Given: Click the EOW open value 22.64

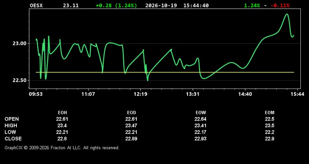Looking at the screenshot, I should pos(200,119).
